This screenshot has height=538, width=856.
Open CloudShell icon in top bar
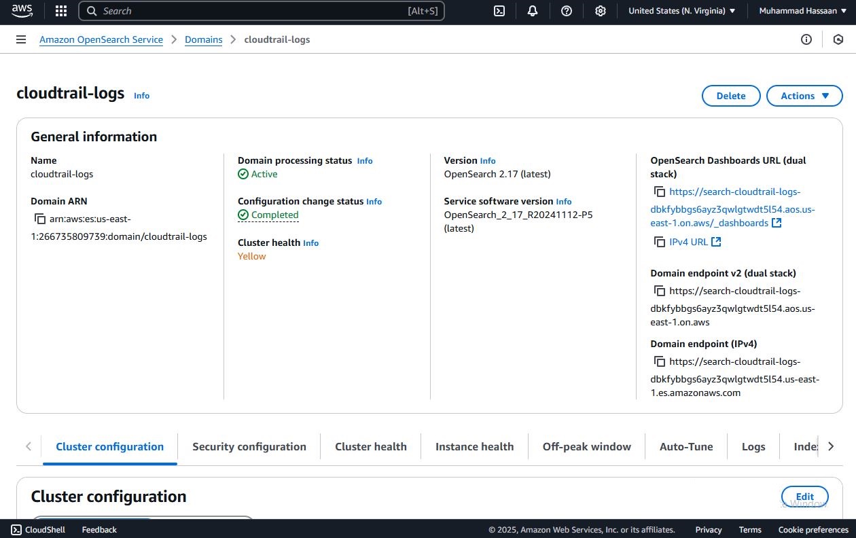[499, 11]
